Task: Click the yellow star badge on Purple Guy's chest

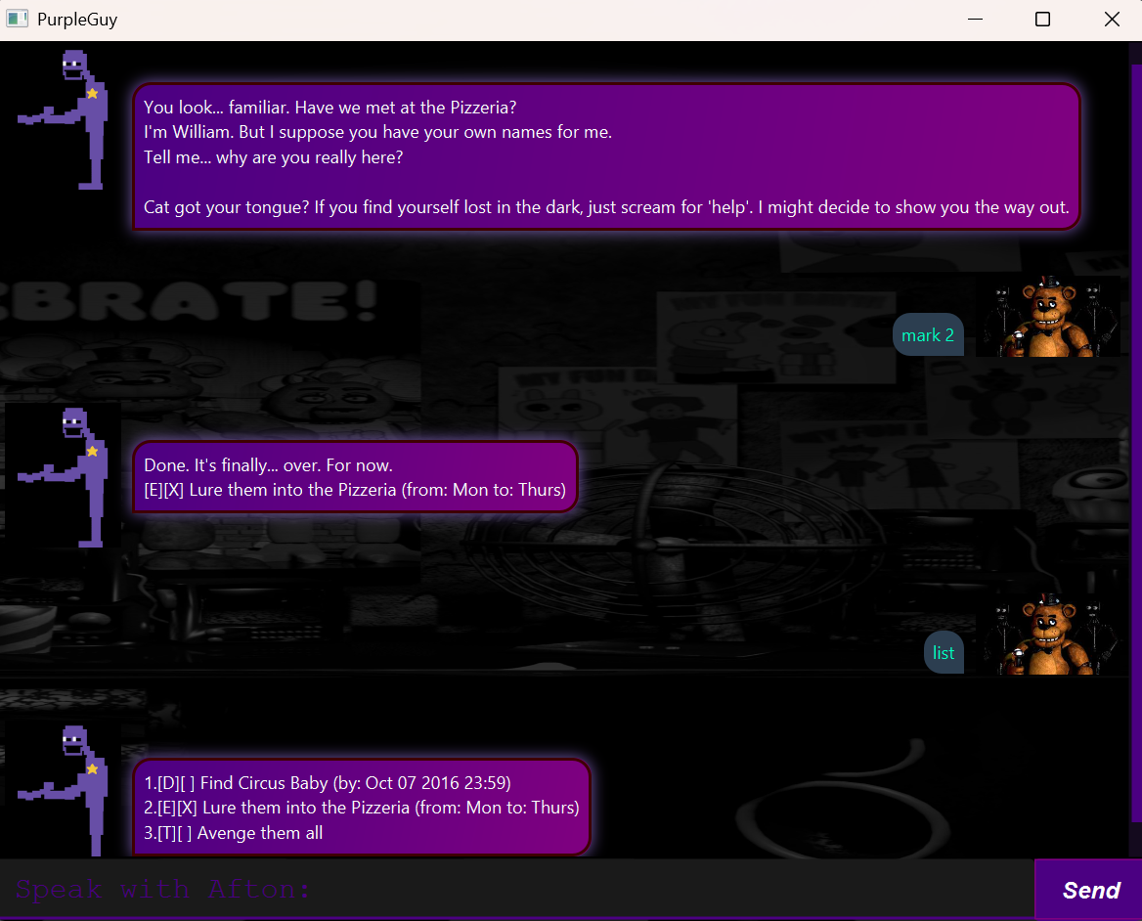Action: click(x=91, y=93)
